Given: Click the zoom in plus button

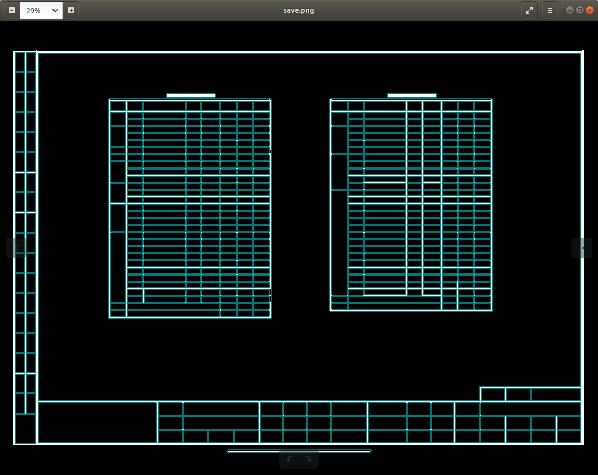Looking at the screenshot, I should 71,10.
